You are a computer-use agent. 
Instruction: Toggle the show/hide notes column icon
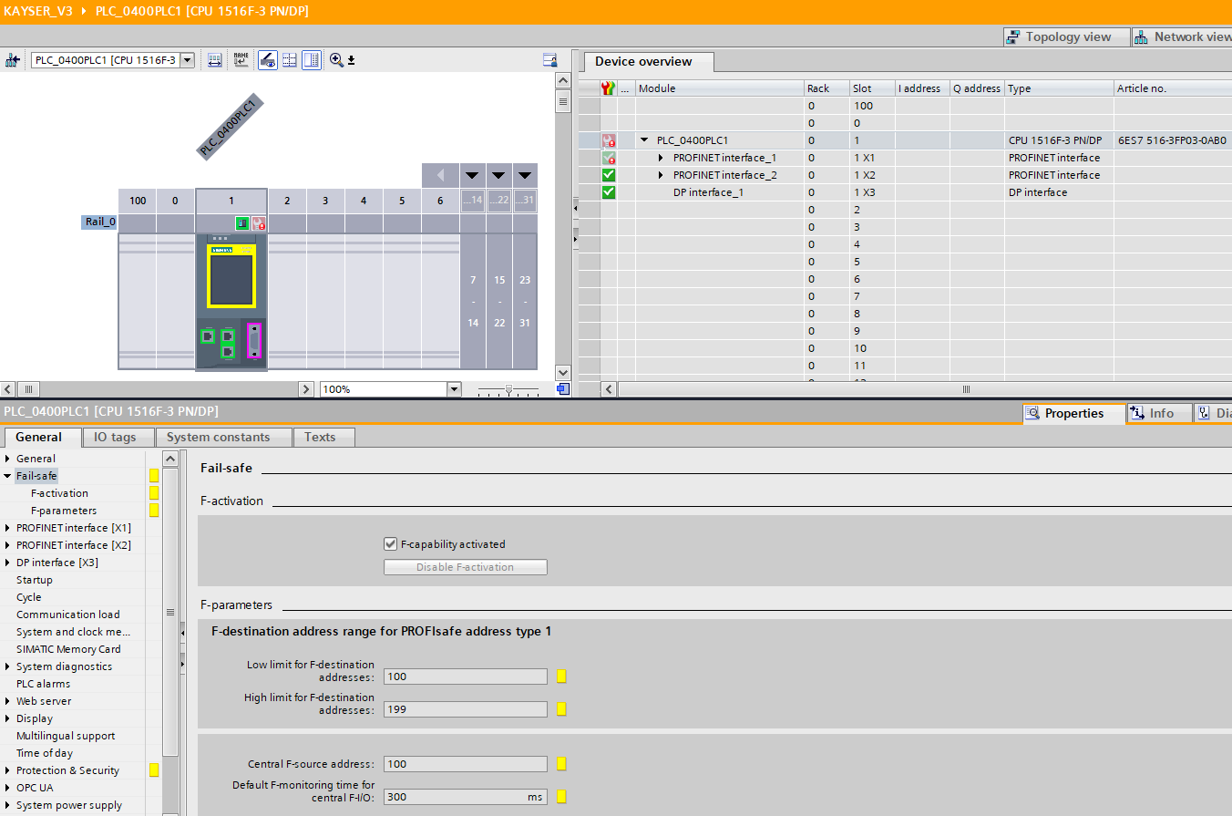[x=312, y=60]
